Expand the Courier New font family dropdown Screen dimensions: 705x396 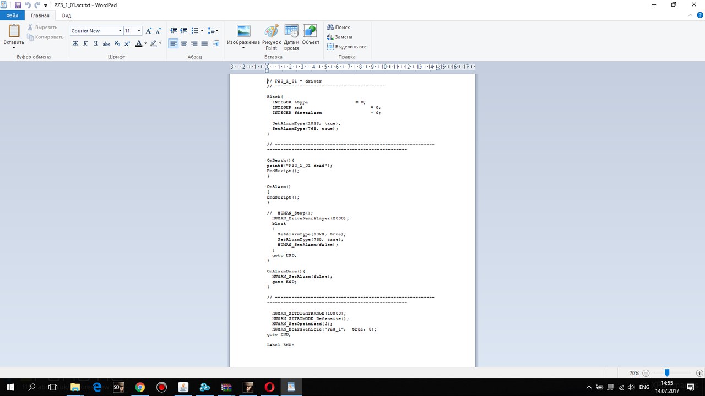119,31
